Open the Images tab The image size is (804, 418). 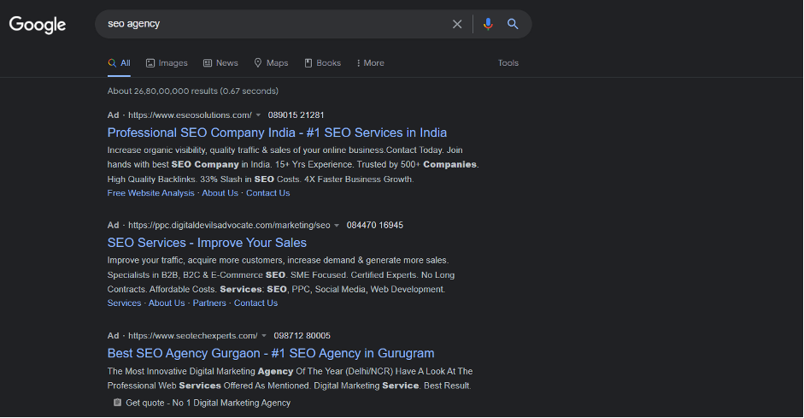click(x=167, y=63)
